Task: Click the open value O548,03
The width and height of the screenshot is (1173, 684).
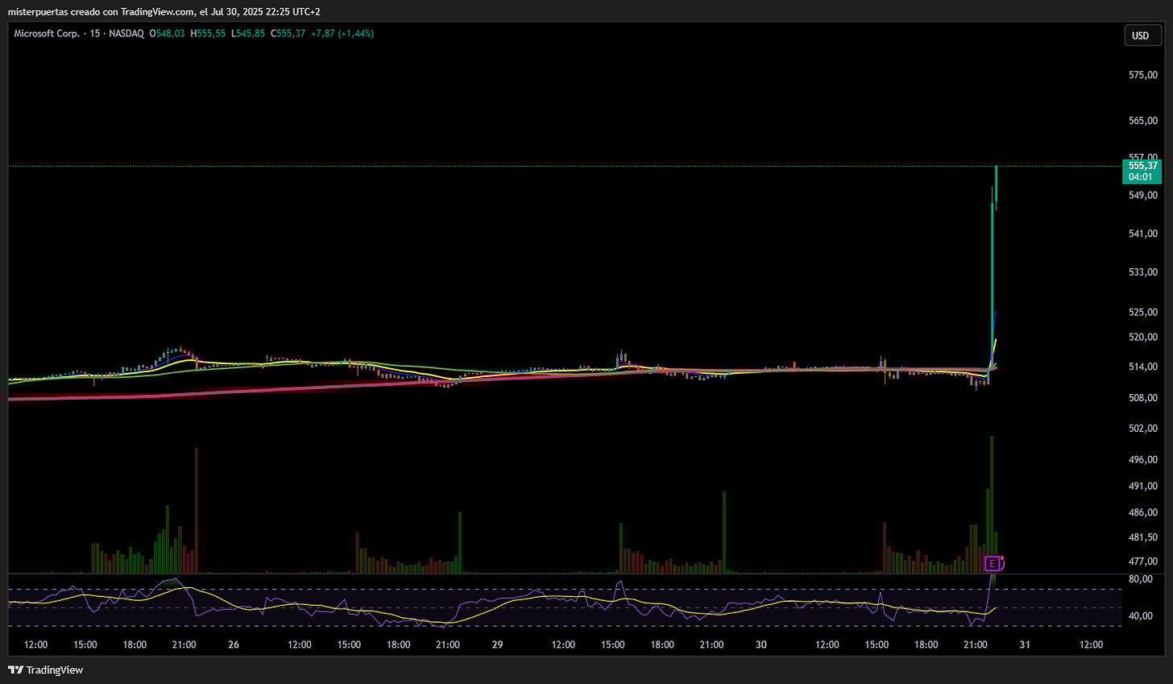Action: pyautogui.click(x=167, y=34)
